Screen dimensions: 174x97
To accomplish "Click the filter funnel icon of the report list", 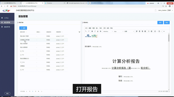I will tap(79, 32).
